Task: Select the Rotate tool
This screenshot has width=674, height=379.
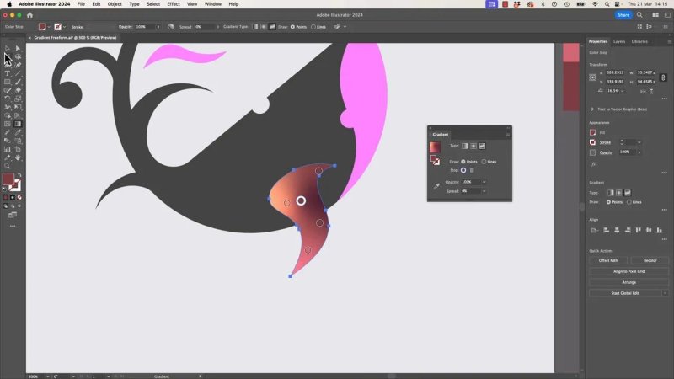Action: pos(8,99)
